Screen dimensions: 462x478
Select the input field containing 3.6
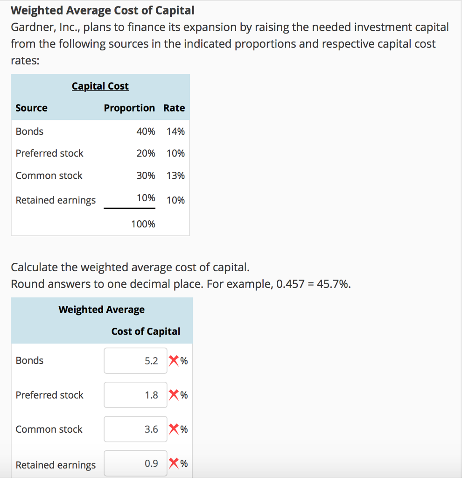[135, 429]
